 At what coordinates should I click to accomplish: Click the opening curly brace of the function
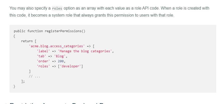15,36
